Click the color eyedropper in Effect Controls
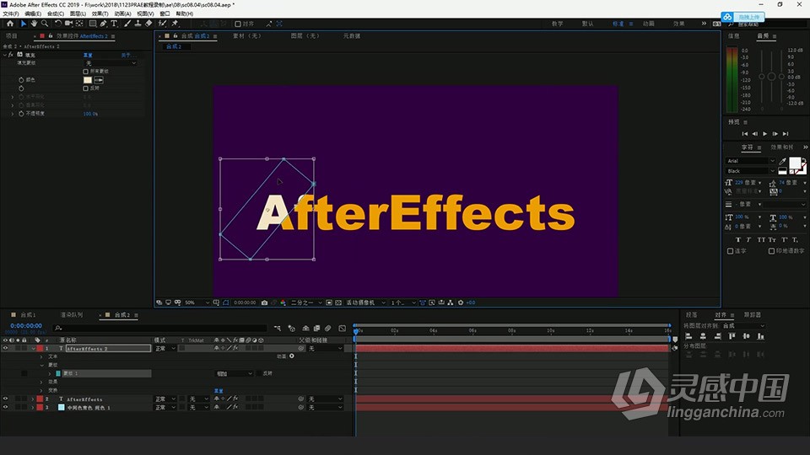The height and width of the screenshot is (455, 810). point(99,80)
